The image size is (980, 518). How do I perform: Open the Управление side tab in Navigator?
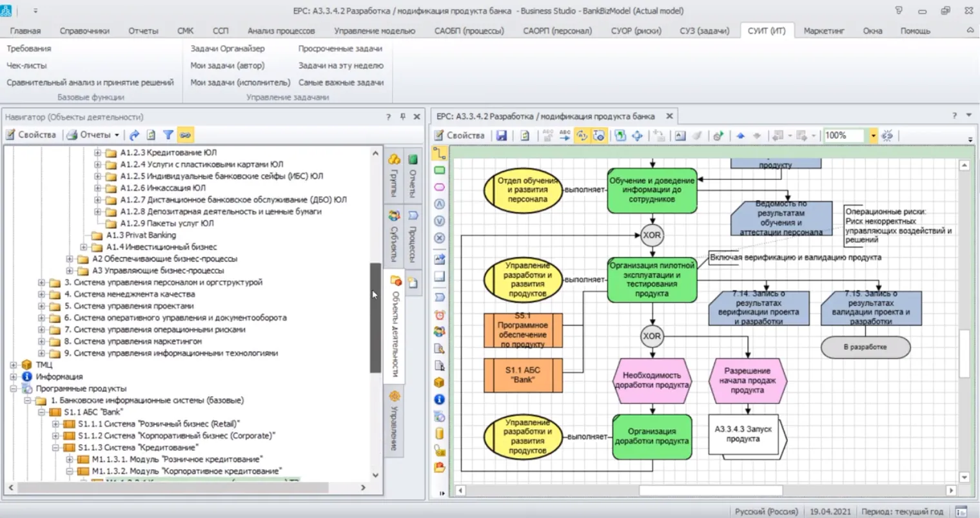[x=394, y=421]
